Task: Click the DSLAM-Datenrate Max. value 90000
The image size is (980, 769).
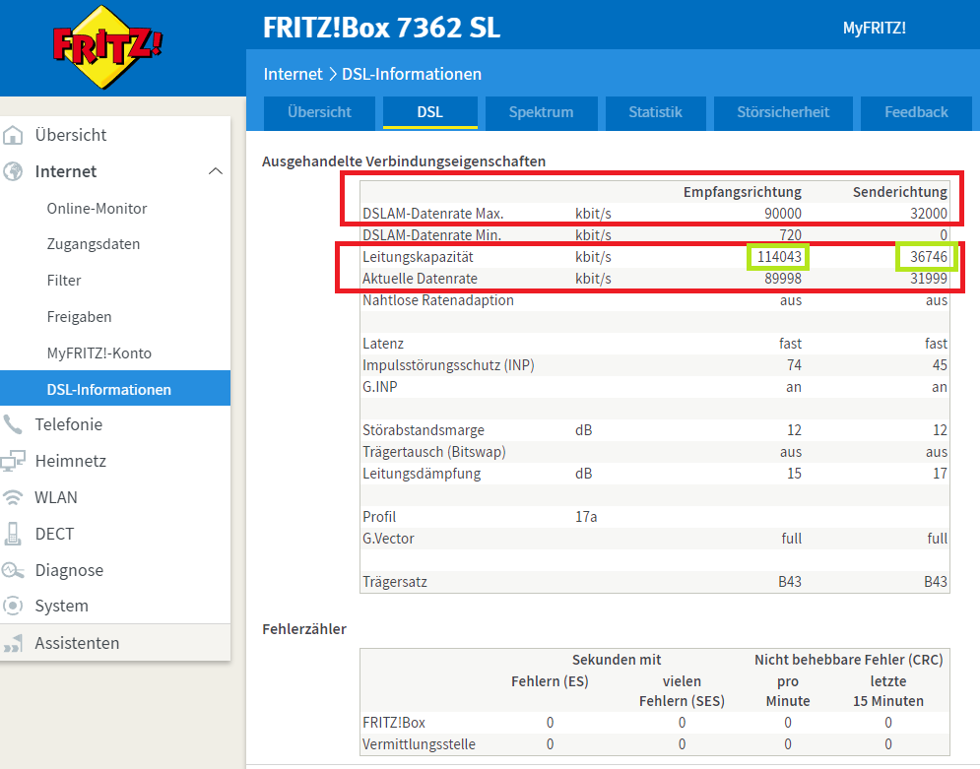Action: (x=783, y=214)
